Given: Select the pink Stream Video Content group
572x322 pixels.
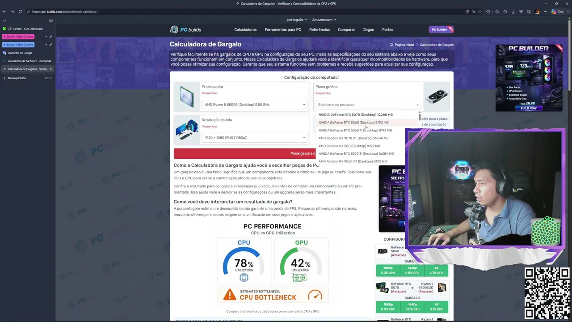Looking at the screenshot, I should 18,37.
